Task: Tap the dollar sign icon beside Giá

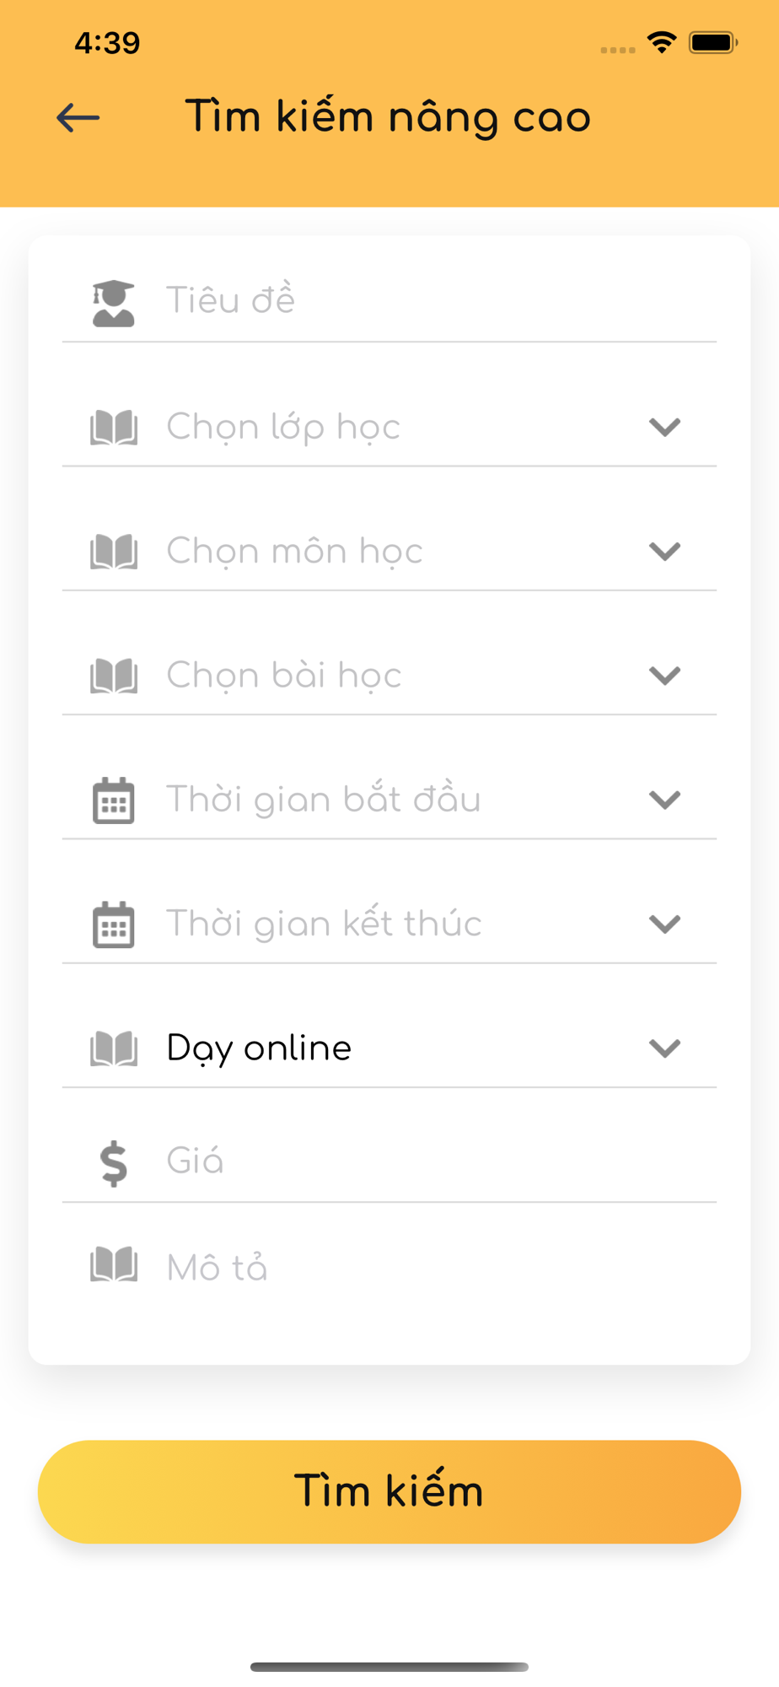Action: (114, 1163)
